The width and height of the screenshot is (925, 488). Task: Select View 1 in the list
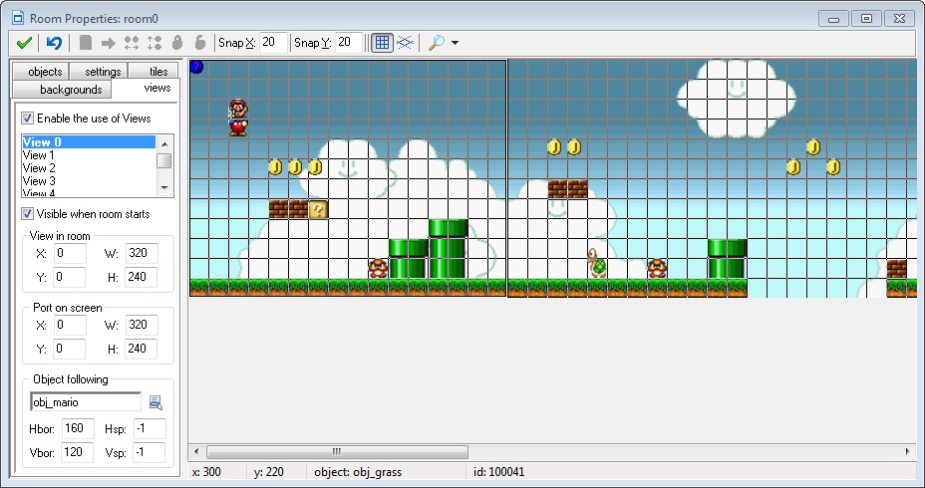pyautogui.click(x=89, y=155)
